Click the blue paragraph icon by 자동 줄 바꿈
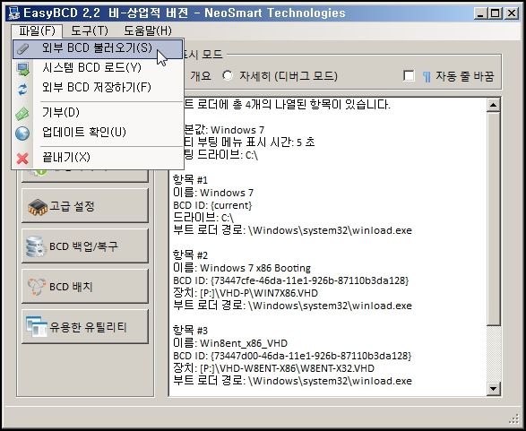The width and height of the screenshot is (526, 431). pos(426,77)
